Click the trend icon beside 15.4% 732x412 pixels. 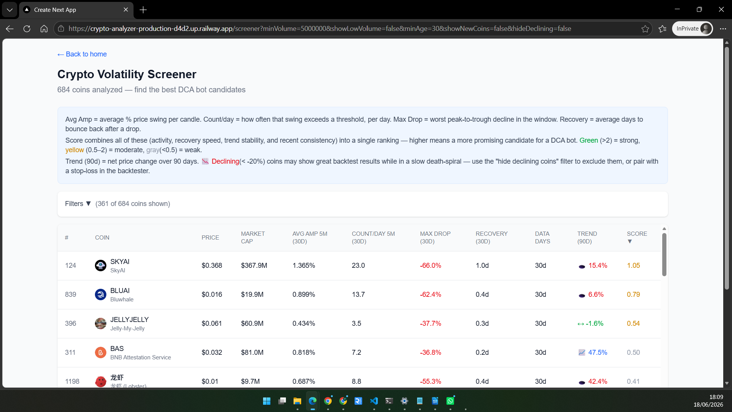582,266
